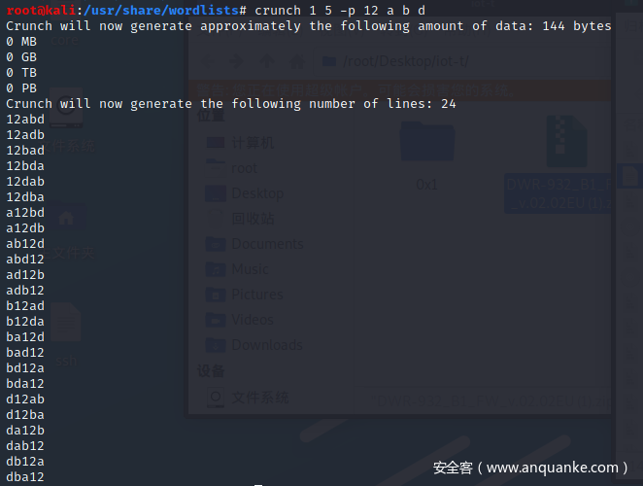643x486 pixels.
Task: Select output line 12dab
Action: 25,182
